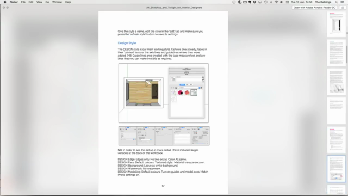Close the Quick Look preview window
Screen dimensions: 348x196
tap(4, 8)
